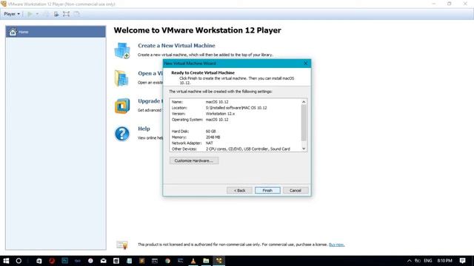The image size is (474, 266).
Task: Click the green Power On play icon
Action: pyautogui.click(x=30, y=14)
